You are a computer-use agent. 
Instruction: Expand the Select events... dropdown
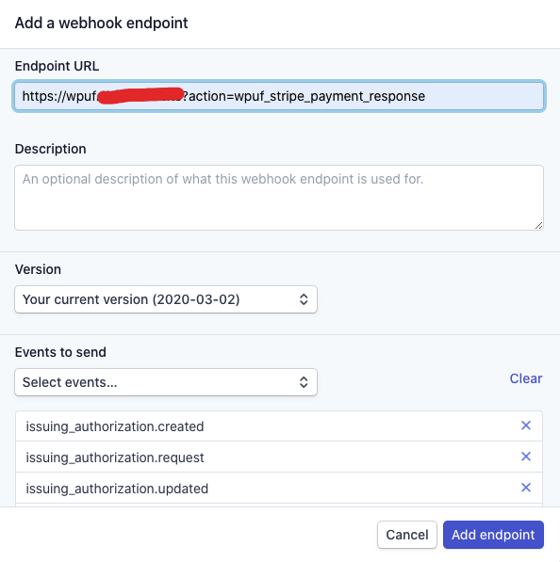tap(166, 382)
